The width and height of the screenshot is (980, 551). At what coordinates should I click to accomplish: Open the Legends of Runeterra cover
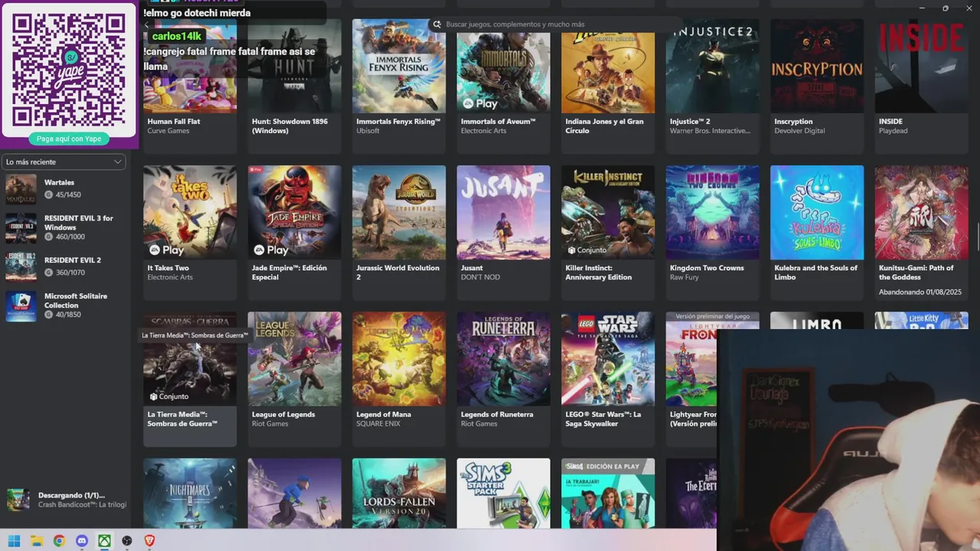(x=503, y=359)
